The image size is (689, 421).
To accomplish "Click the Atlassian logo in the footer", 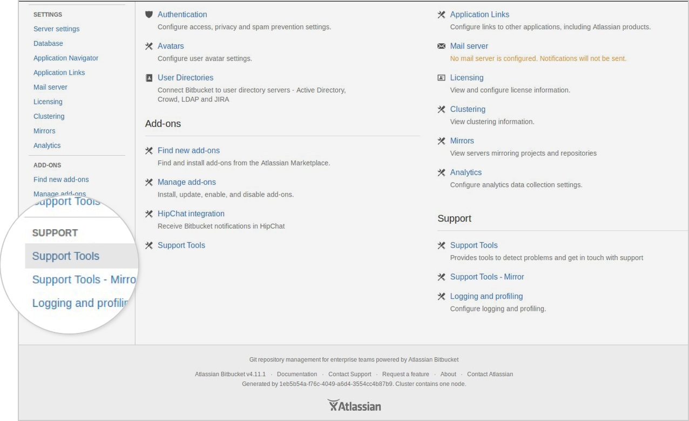I will (x=354, y=405).
